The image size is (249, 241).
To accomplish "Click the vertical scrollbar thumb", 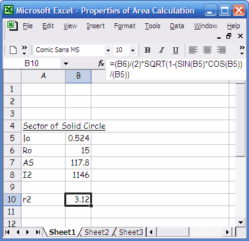I will tap(240, 120).
